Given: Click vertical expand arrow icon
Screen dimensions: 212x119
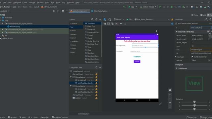Looking at the screenshot, I should [x=125, y=23].
